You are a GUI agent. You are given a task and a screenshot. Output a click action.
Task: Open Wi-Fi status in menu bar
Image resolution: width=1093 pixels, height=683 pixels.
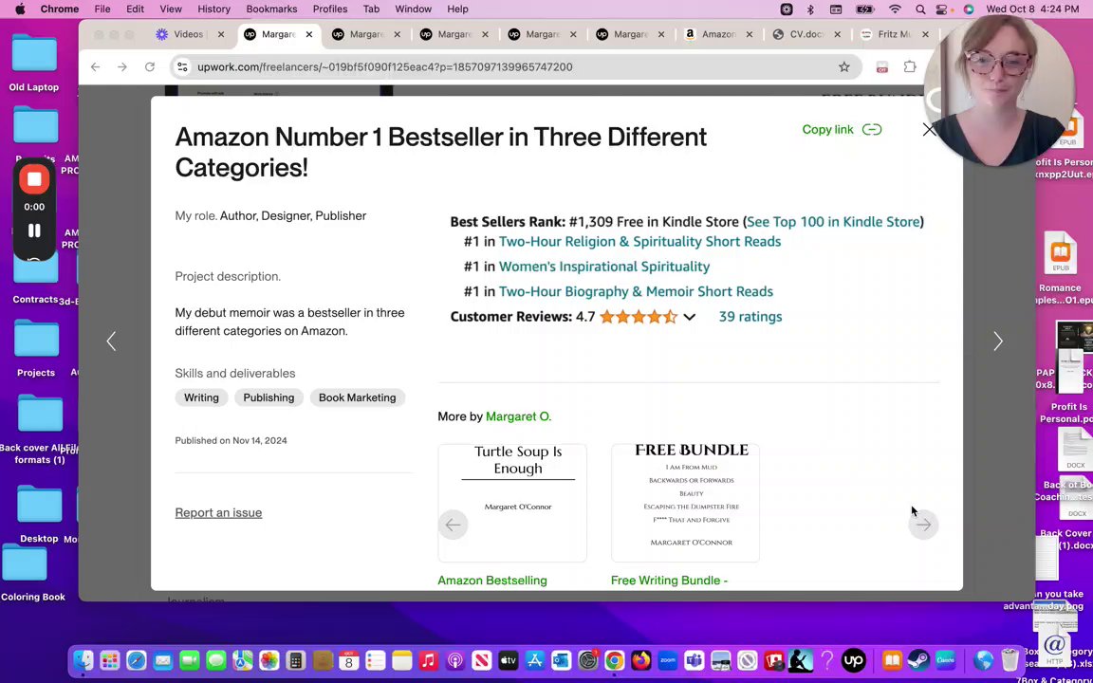tap(895, 9)
